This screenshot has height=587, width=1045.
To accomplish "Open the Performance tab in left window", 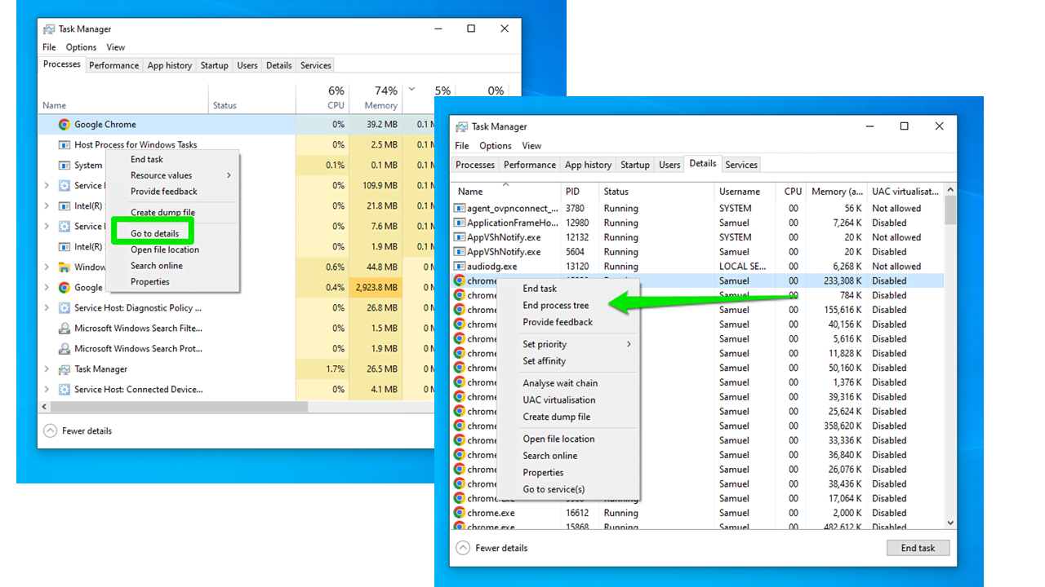I will tap(113, 65).
